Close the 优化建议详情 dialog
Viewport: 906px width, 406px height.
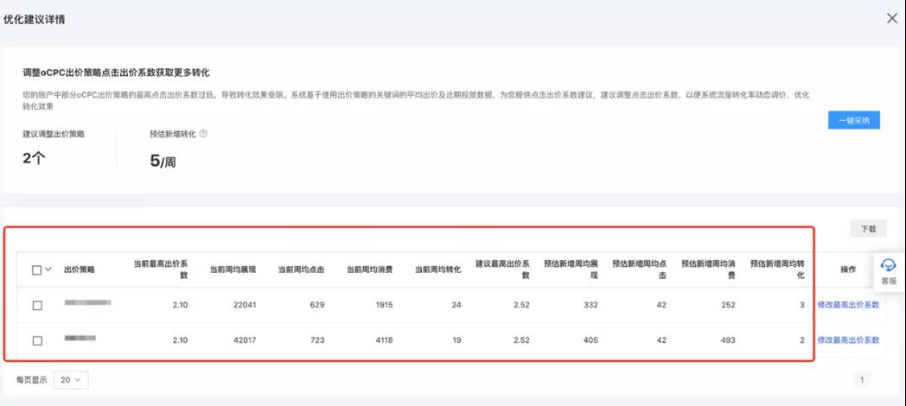tap(892, 18)
